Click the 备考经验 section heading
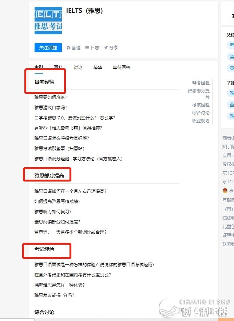234x321 pixels. click(x=44, y=82)
